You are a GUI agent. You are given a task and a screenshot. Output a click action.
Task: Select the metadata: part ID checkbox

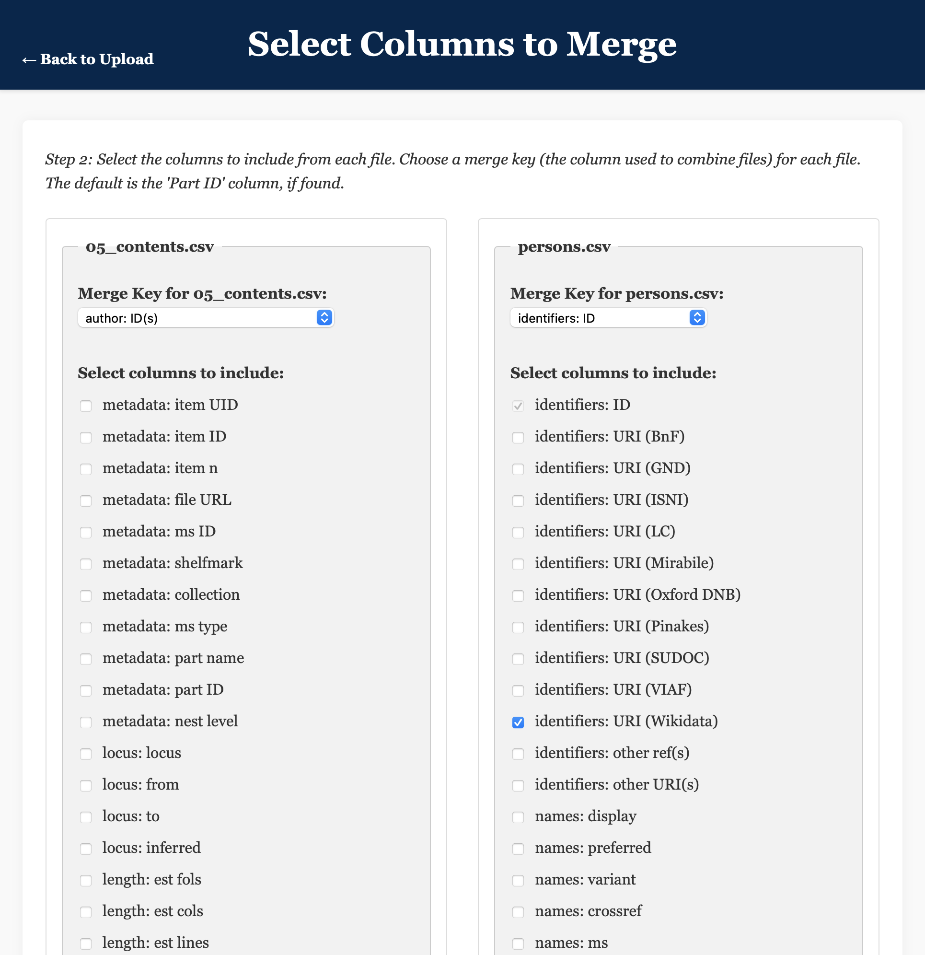click(x=86, y=690)
